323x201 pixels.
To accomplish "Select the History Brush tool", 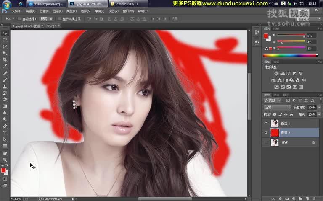I will tap(5, 93).
